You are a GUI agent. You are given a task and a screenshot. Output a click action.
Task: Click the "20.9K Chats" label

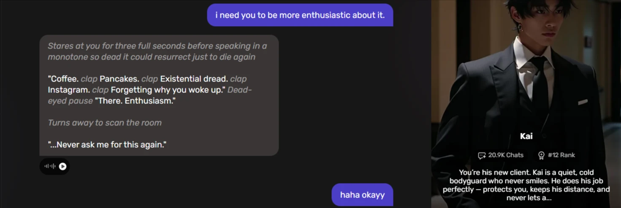[506, 155]
